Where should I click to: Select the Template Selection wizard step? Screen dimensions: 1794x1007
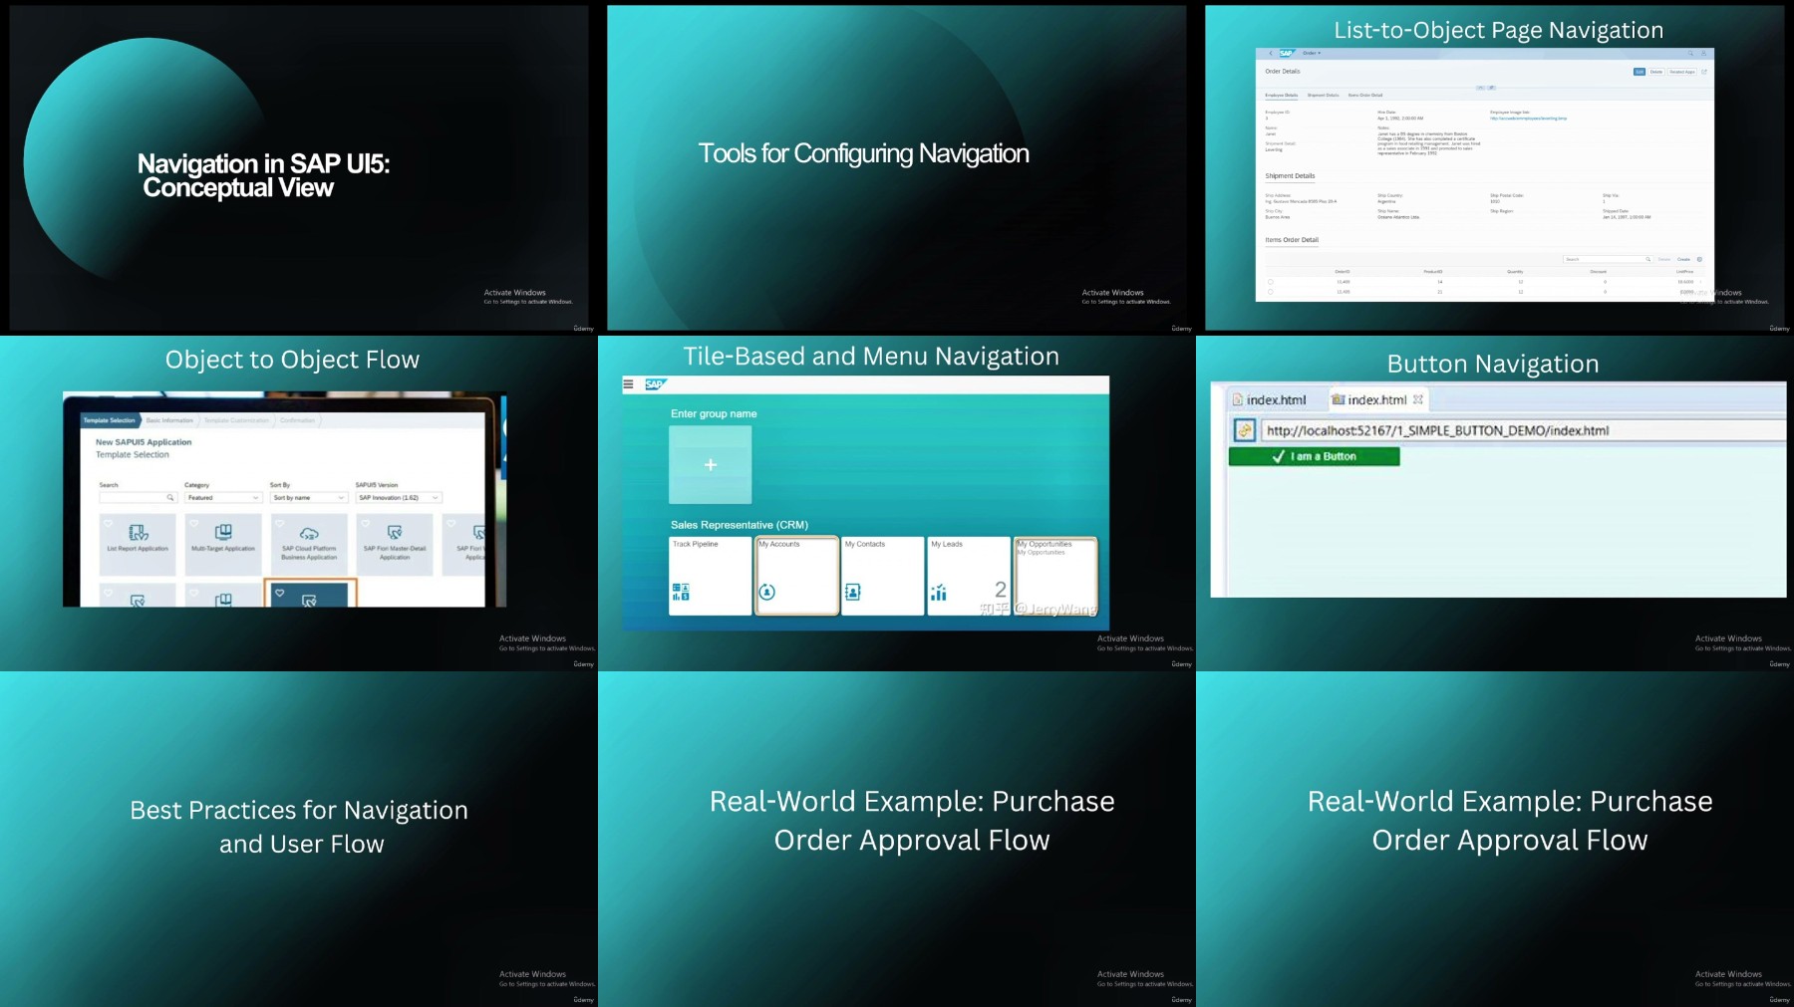pos(110,420)
